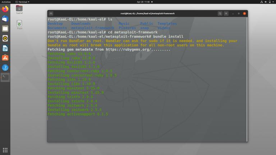This screenshot has height=155, width=276.
Task: Launch Thunderbird mail from the dock
Action: pyautogui.click(x=5, y=19)
